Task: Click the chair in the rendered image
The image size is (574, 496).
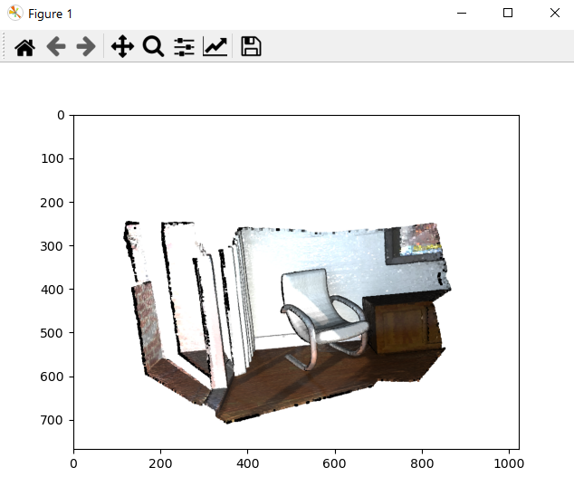Action: pyautogui.click(x=324, y=318)
